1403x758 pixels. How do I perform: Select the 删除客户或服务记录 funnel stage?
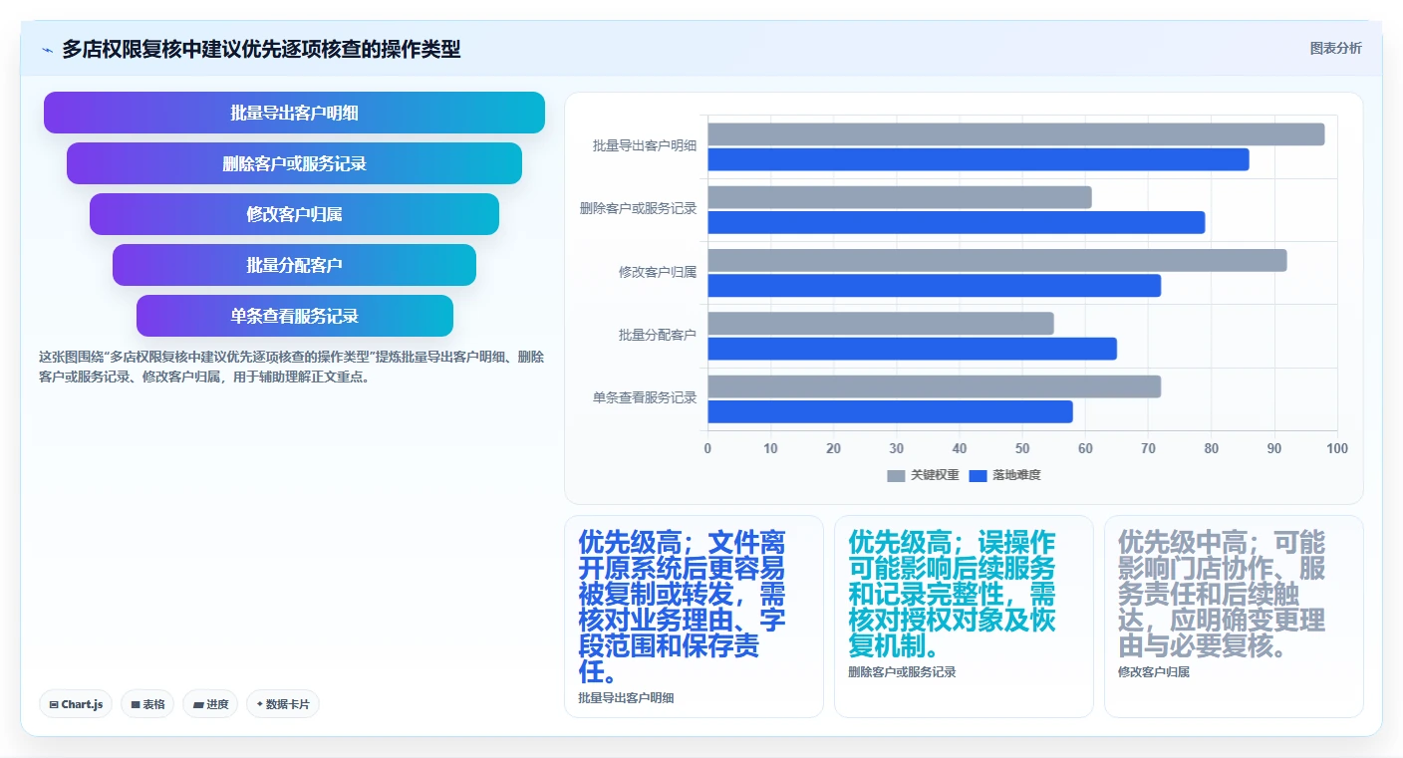point(294,163)
